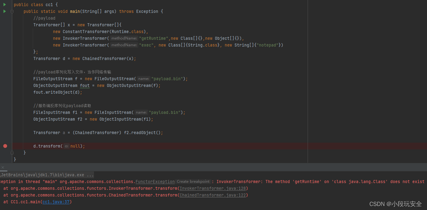Collapse main method end fold marker
427x210 pixels.
(12, 152)
